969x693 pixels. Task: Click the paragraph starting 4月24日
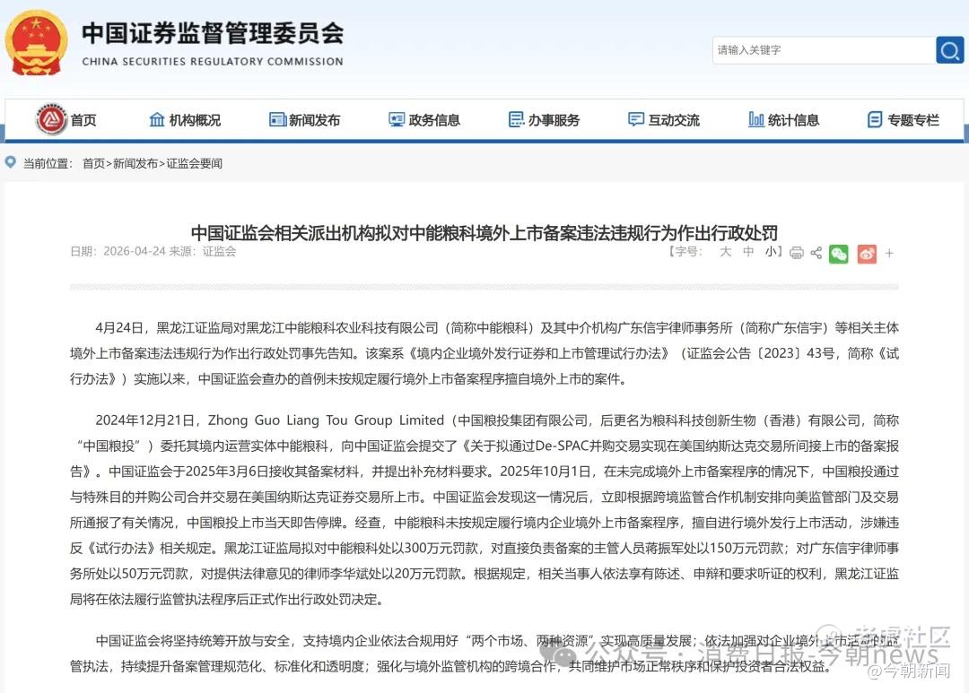pos(484,353)
